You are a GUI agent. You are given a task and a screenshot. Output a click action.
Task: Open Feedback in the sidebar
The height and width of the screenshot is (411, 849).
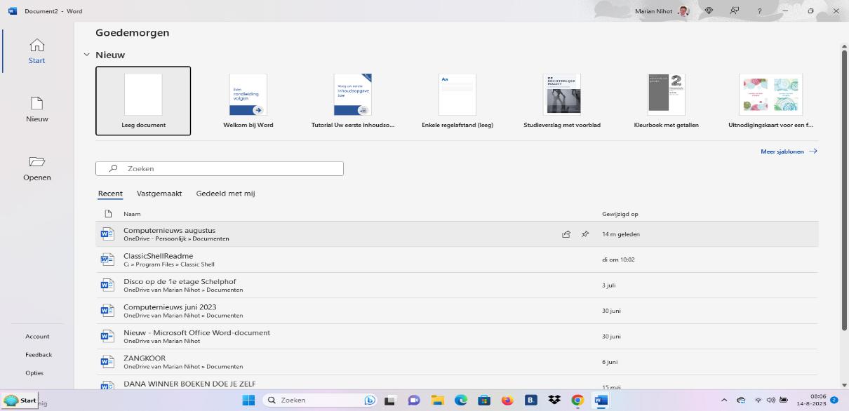point(39,355)
